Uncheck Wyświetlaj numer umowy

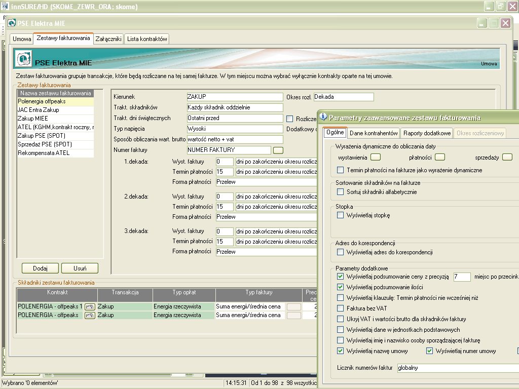(429, 351)
